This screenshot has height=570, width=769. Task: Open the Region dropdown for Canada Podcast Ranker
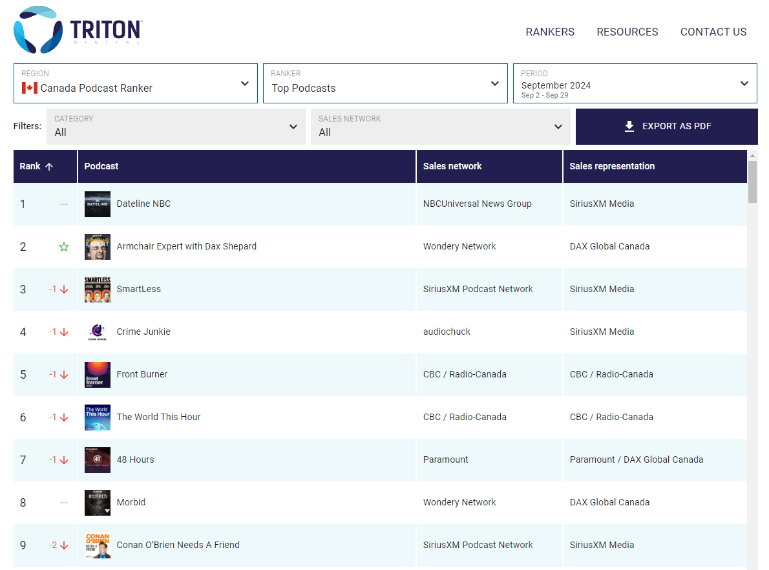[x=245, y=83]
